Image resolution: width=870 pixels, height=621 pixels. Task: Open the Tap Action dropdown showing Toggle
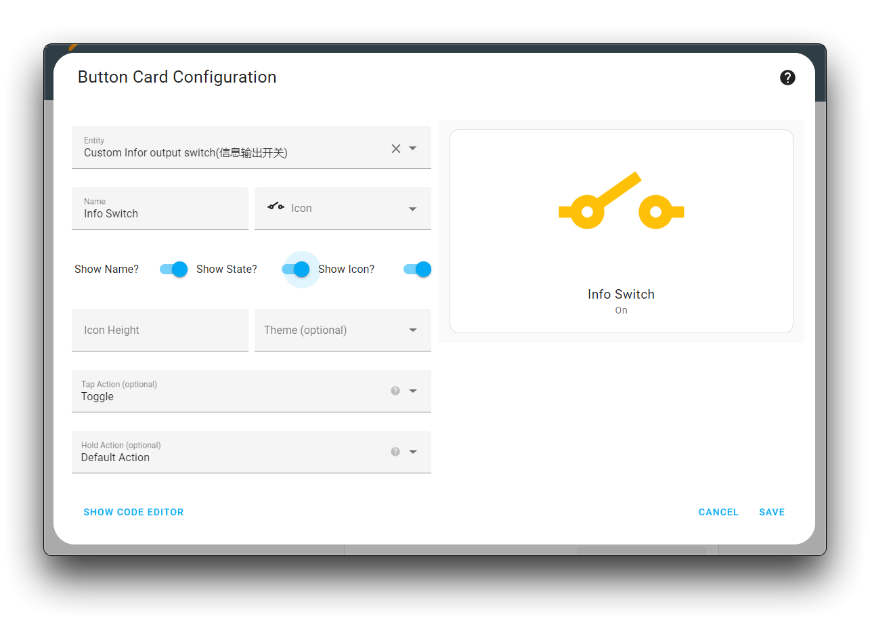click(x=251, y=391)
